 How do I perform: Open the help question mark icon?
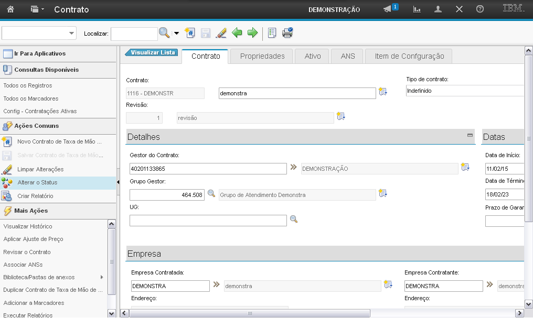[x=479, y=9]
